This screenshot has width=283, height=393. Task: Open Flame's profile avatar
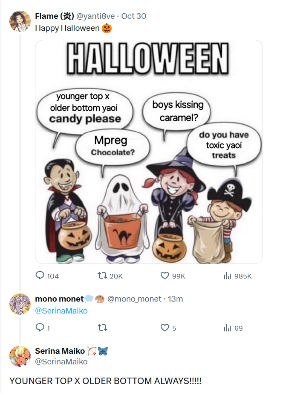[20, 21]
